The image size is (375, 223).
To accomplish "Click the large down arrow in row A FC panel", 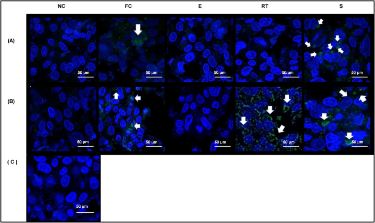I will click(138, 29).
